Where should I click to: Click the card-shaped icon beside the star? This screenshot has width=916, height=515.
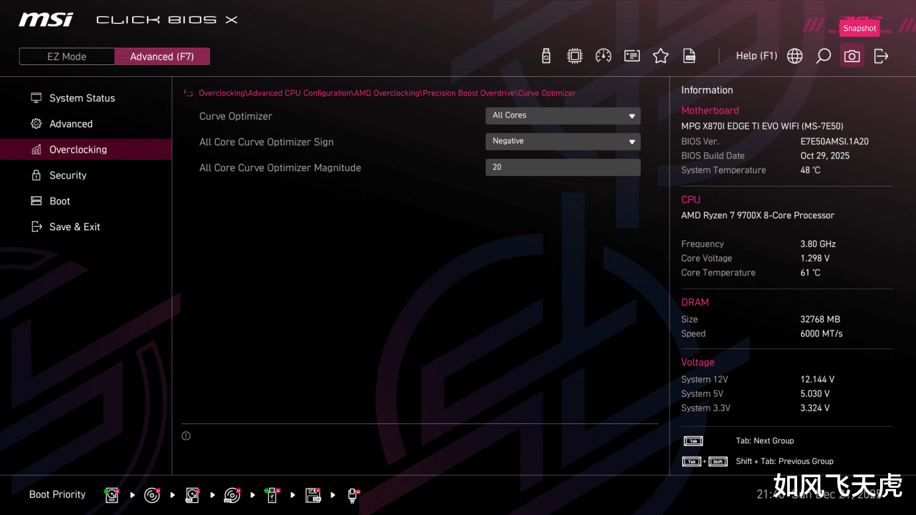[x=632, y=56]
